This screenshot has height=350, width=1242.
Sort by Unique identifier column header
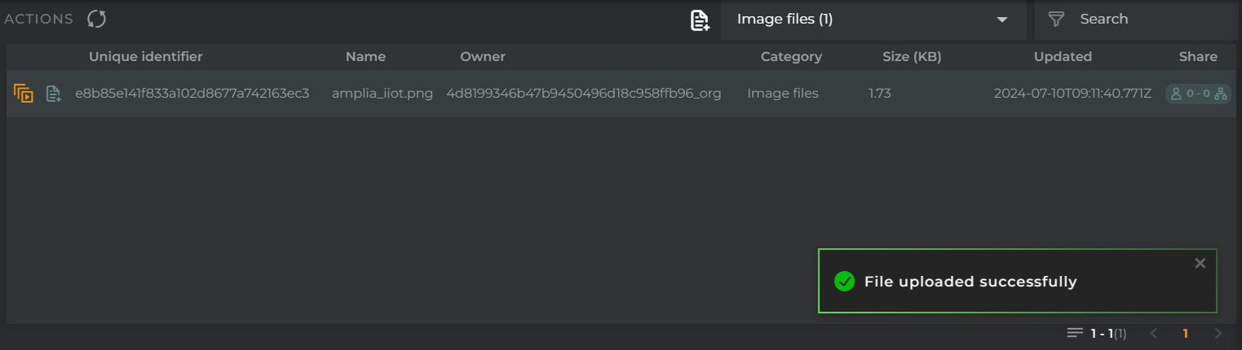[146, 56]
